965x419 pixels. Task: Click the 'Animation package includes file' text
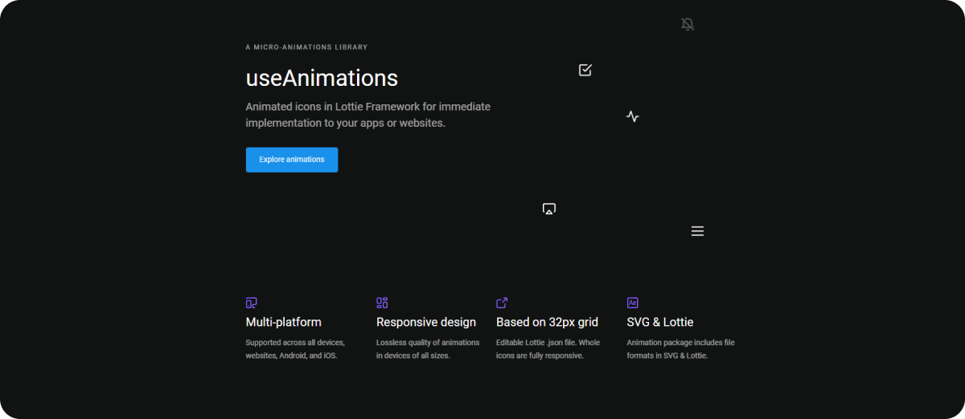(680, 348)
